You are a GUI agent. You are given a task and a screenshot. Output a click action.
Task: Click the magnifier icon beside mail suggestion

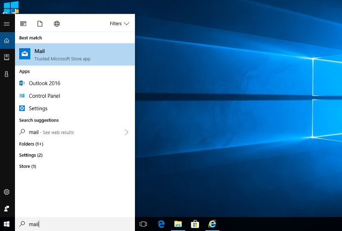point(22,132)
